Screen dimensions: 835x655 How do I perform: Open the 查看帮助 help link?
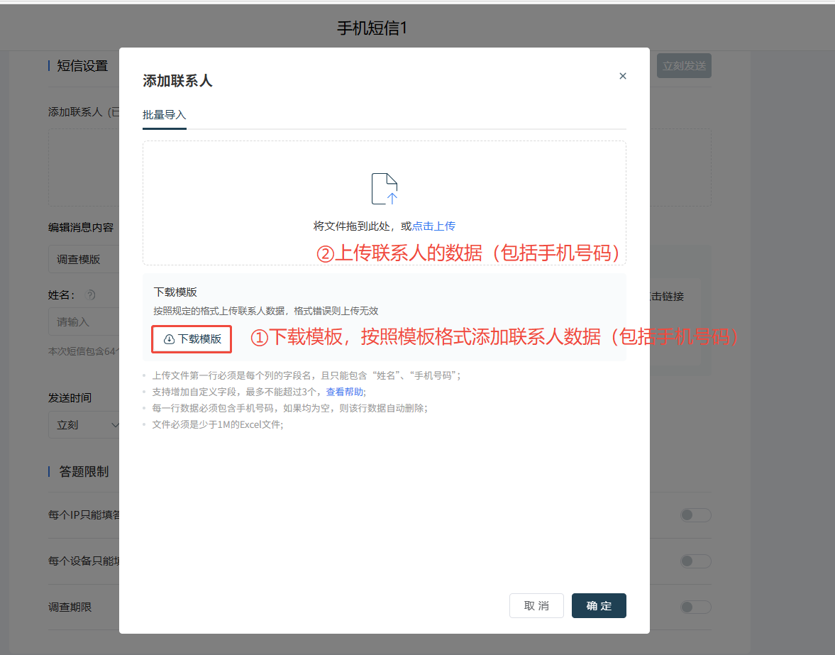coord(345,391)
